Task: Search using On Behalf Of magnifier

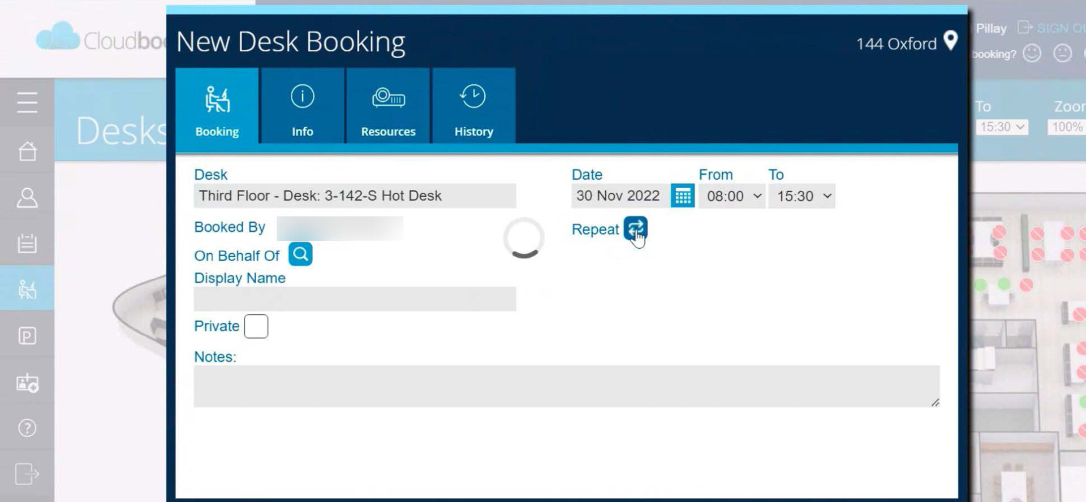Action: (x=300, y=254)
